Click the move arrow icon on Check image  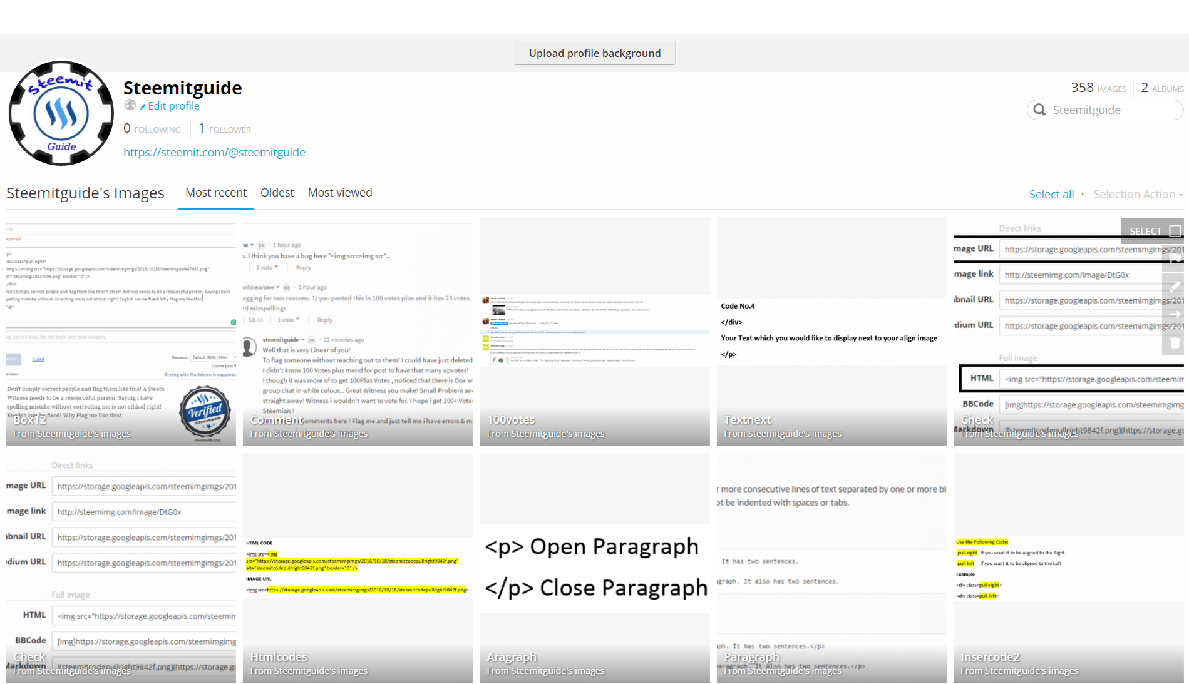click(x=1175, y=314)
